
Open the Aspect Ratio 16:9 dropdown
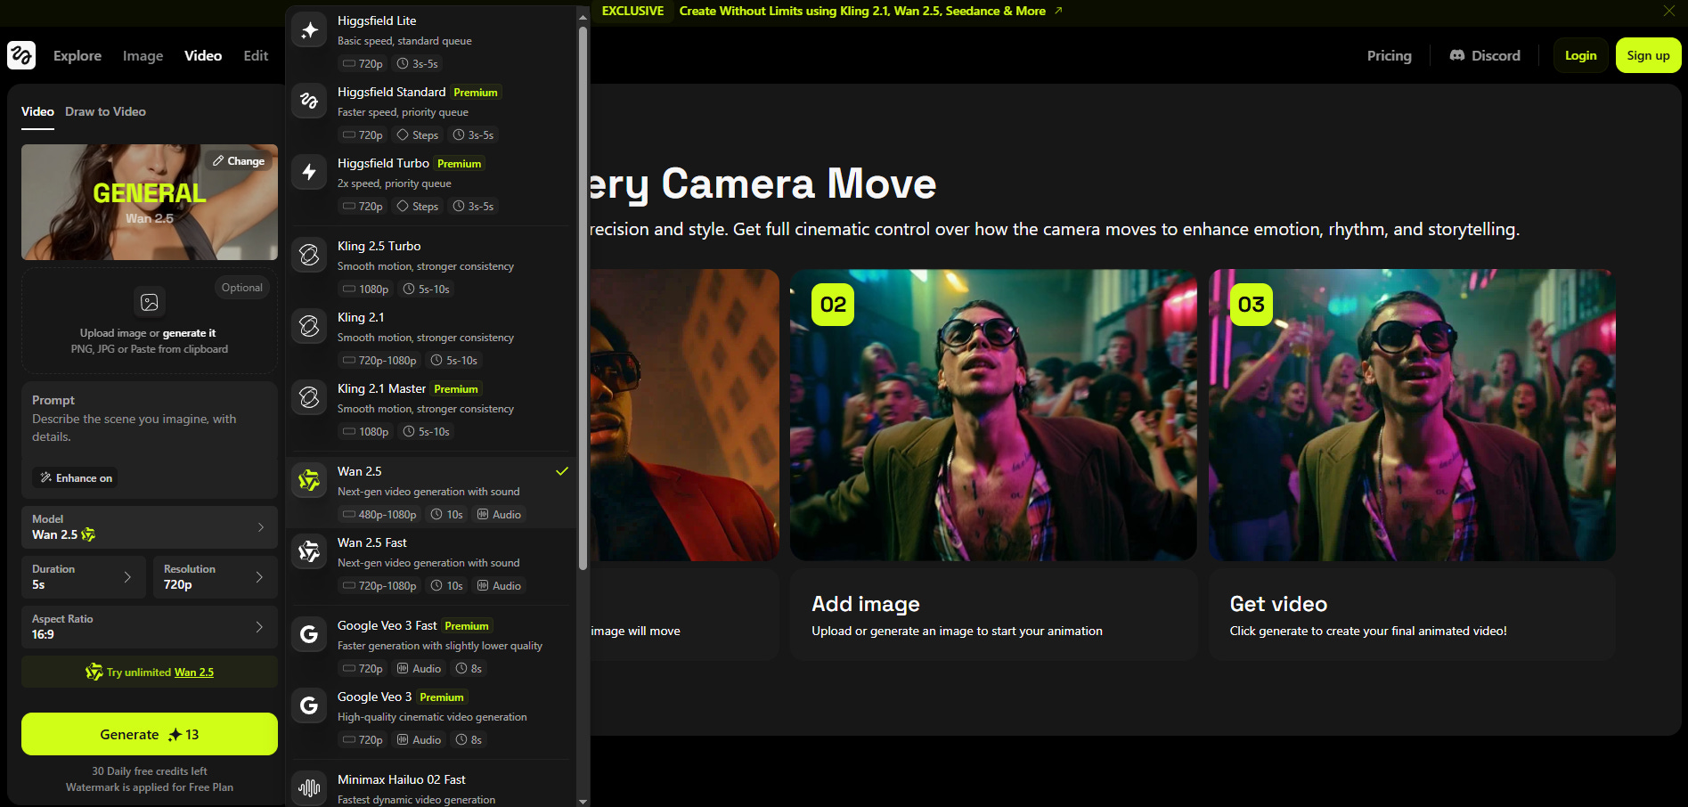(150, 627)
